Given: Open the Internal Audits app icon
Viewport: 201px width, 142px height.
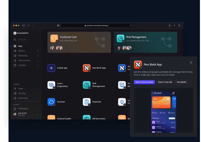Looking at the screenshot, I should [51, 117].
